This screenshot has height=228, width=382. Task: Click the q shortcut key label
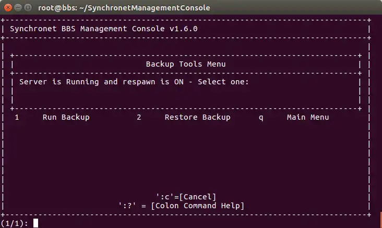[x=261, y=117]
